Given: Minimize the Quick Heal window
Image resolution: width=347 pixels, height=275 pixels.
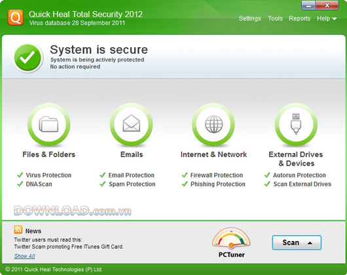Looking at the screenshot, I should (308, 5).
